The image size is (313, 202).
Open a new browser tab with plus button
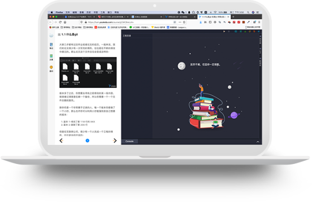(233, 17)
